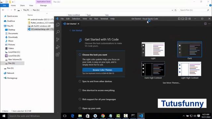The image size is (212, 119).
Task: Click See More Themes link
Action: (171, 83)
